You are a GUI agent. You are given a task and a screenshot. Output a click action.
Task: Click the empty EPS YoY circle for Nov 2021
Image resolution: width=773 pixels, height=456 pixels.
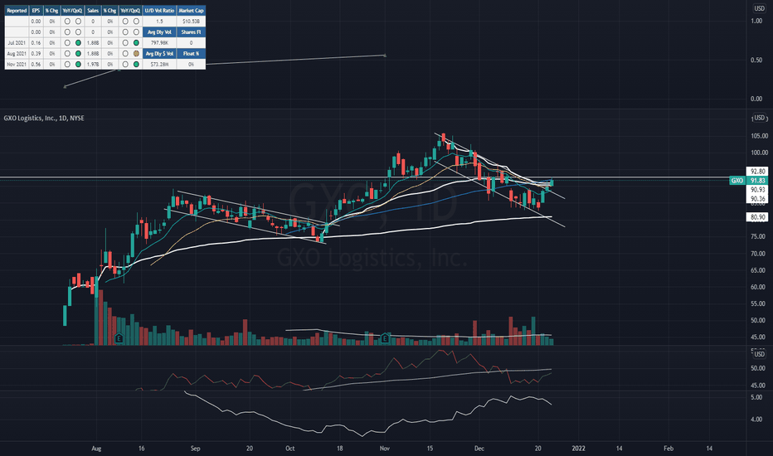pyautogui.click(x=67, y=64)
